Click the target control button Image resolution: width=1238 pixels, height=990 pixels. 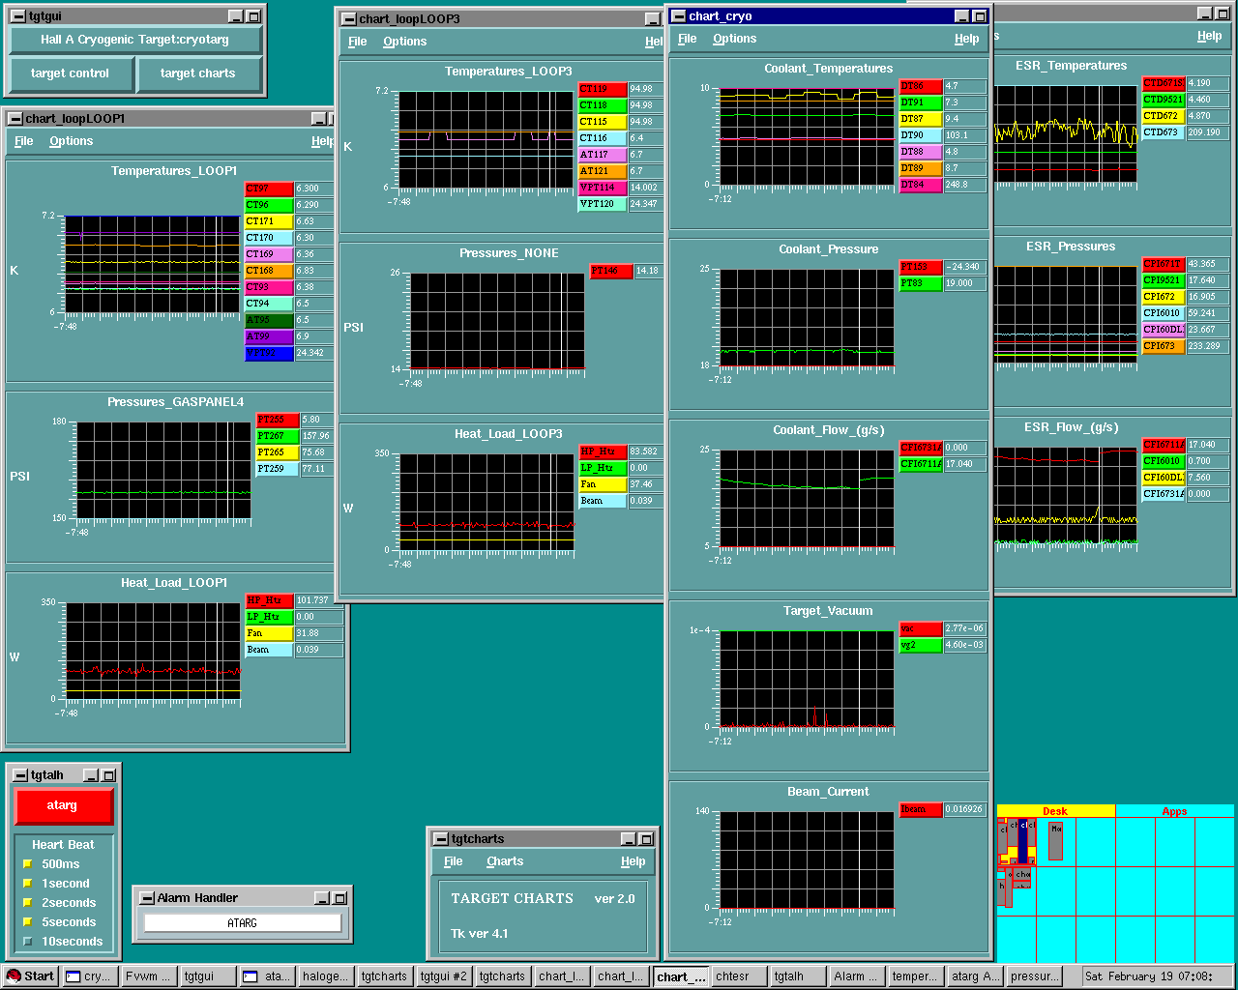coord(70,73)
